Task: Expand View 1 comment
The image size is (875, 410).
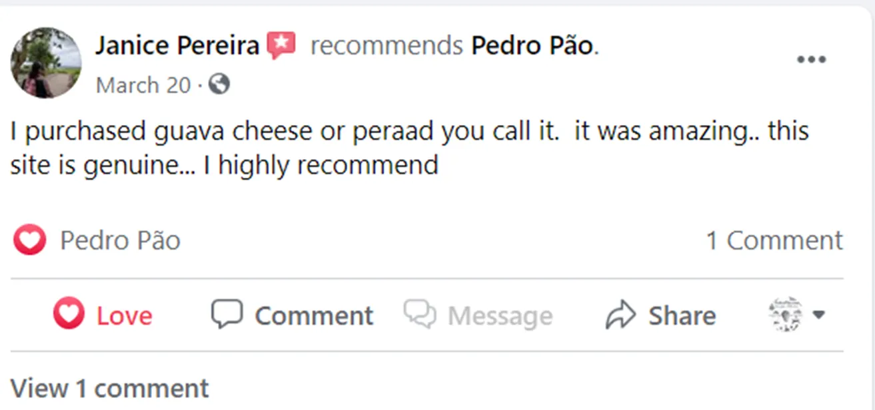Action: [x=109, y=387]
